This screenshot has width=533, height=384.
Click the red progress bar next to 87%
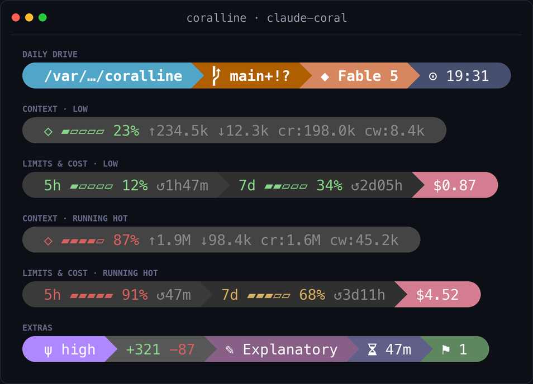tap(83, 241)
